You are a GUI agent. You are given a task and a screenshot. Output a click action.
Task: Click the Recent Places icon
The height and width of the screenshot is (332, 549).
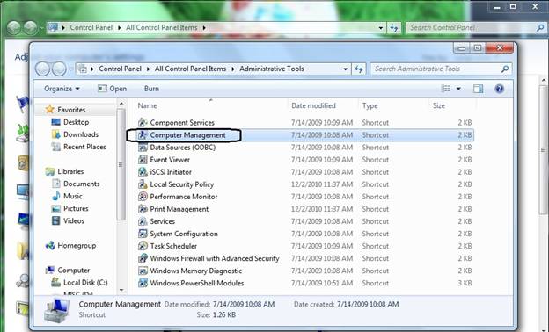(55, 147)
